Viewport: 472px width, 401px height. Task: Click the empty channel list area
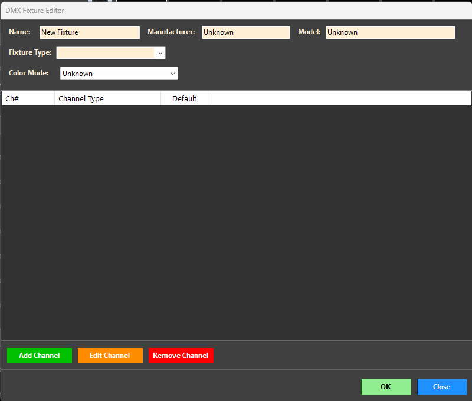coord(236,224)
